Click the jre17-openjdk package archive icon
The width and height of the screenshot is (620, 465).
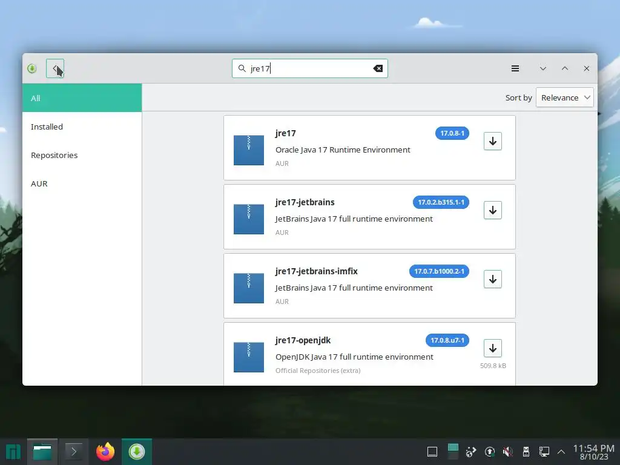pyautogui.click(x=249, y=357)
